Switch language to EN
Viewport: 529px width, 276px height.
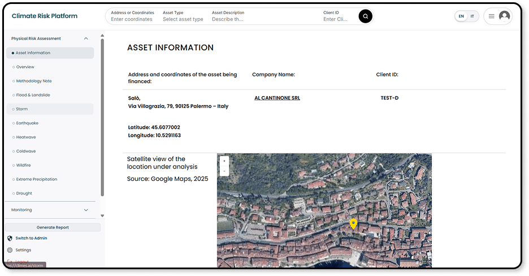click(x=461, y=16)
